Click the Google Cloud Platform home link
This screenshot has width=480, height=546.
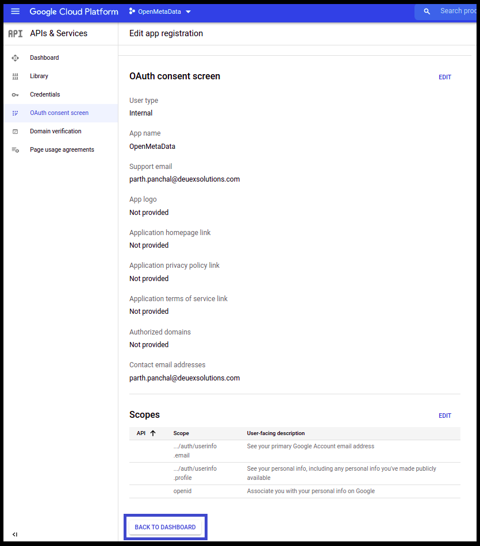click(x=74, y=11)
